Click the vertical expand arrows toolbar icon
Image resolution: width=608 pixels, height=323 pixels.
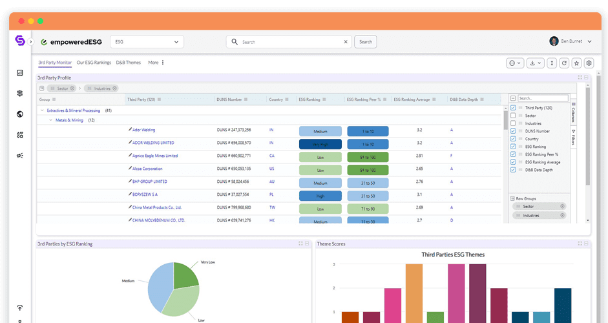point(552,63)
